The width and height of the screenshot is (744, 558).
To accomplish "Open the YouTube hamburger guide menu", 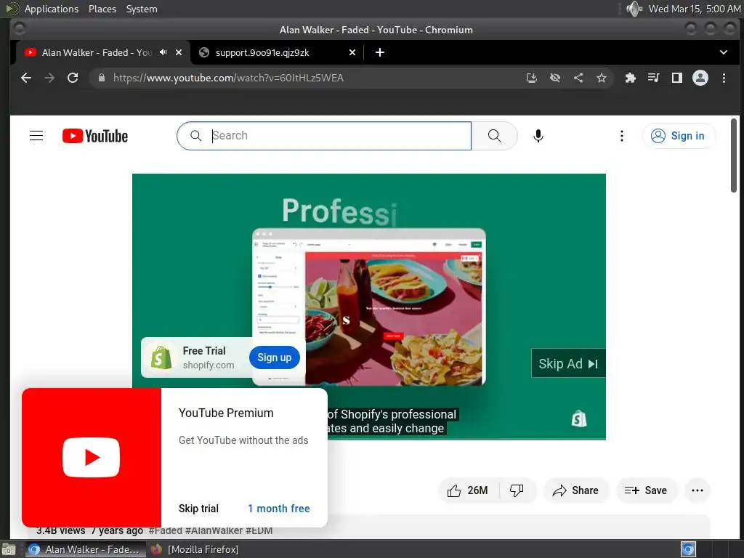I will [36, 136].
